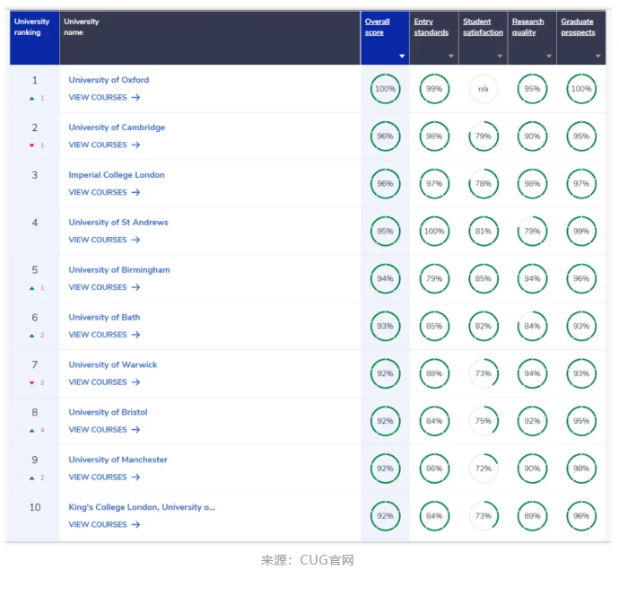Click Oxford's n/a student satisfaction circle
The width and height of the screenshot is (619, 605).
[483, 89]
